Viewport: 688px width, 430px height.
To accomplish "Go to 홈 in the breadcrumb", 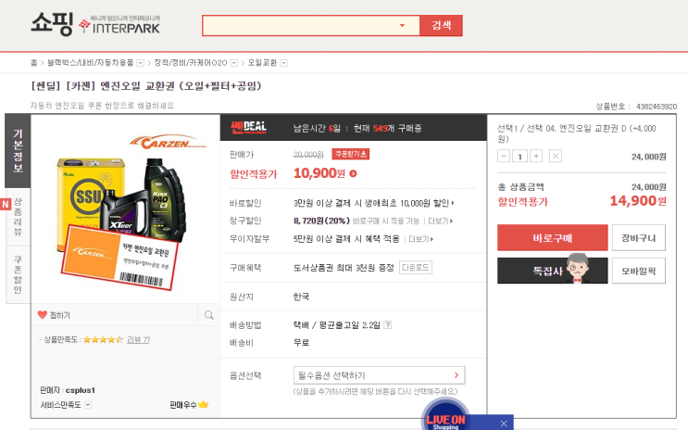I will pyautogui.click(x=33, y=63).
